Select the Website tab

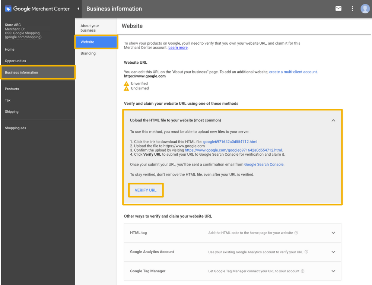pos(96,42)
